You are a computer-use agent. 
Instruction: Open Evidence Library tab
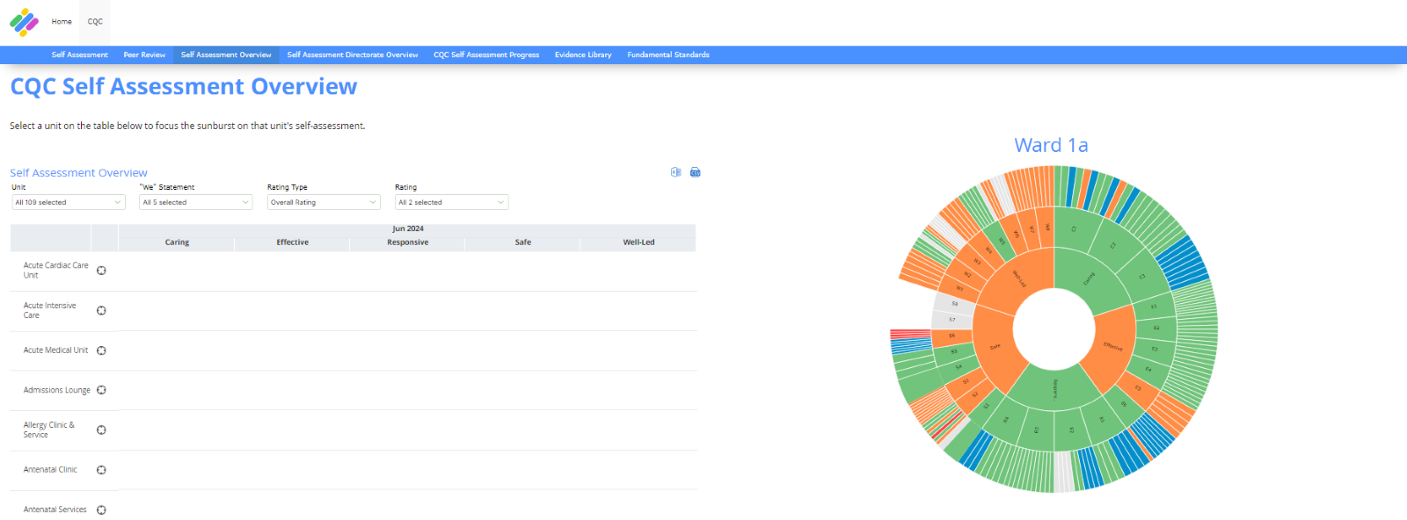(x=583, y=54)
